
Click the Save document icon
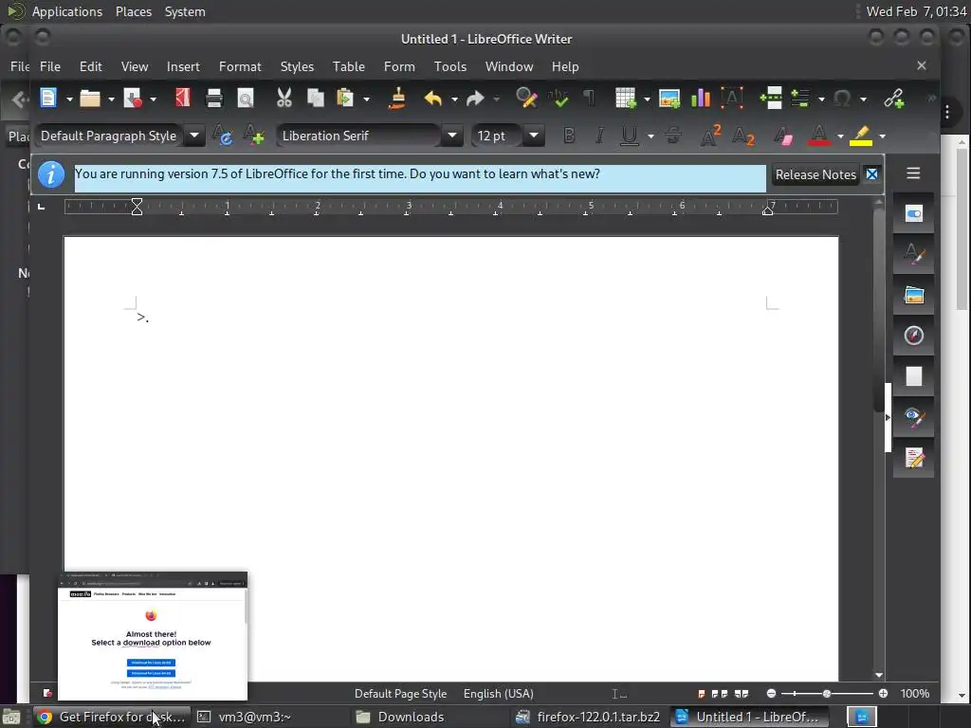133,98
